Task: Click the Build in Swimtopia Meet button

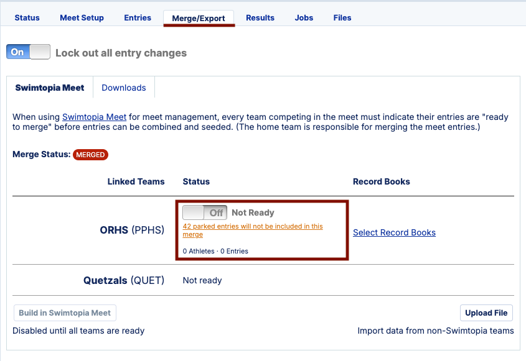Action: 65,313
